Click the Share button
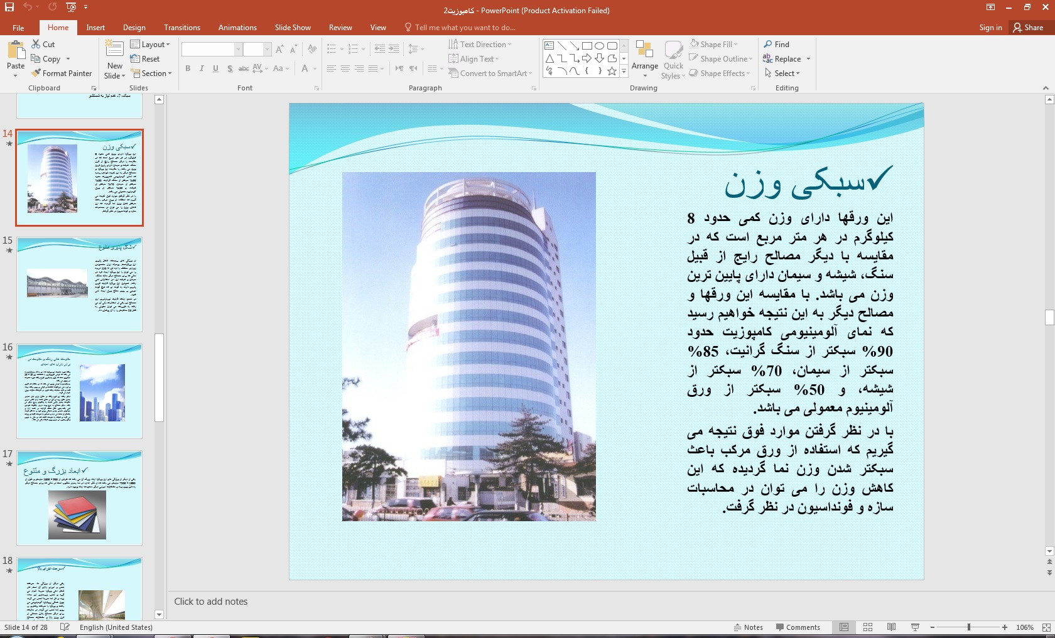The height and width of the screenshot is (638, 1055). (x=1028, y=28)
